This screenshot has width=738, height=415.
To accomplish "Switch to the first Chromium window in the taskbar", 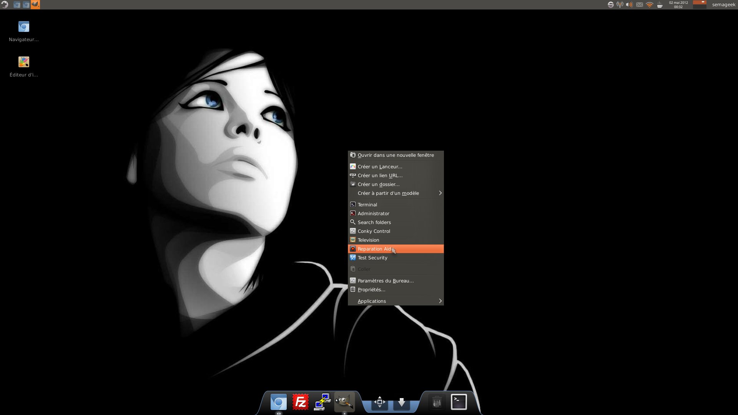I will pyautogui.click(x=17, y=5).
